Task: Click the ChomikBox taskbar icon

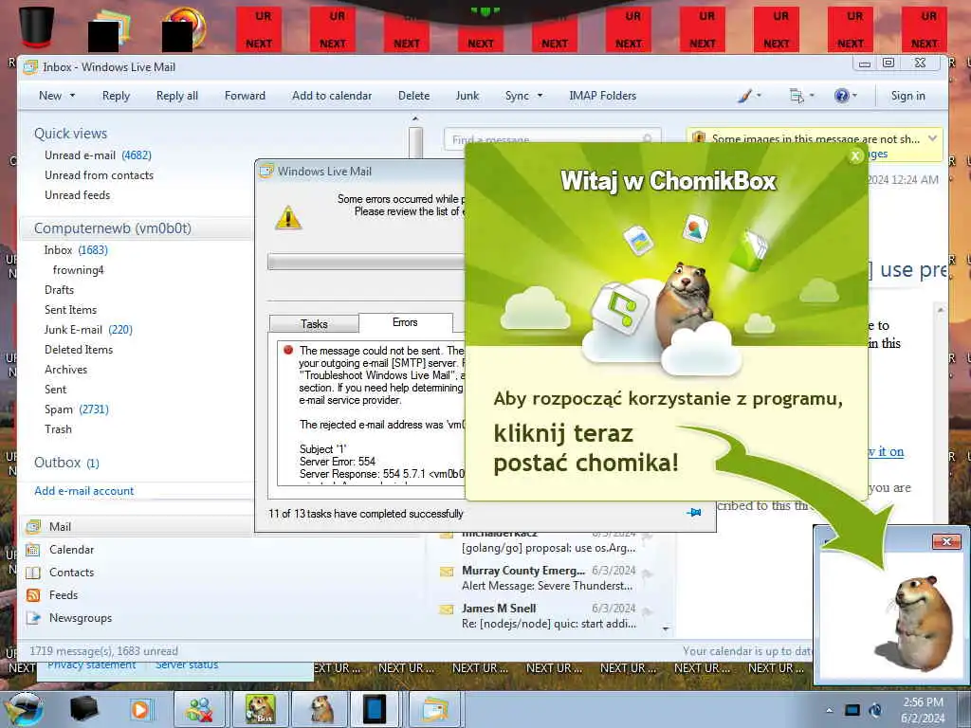Action: [260, 709]
